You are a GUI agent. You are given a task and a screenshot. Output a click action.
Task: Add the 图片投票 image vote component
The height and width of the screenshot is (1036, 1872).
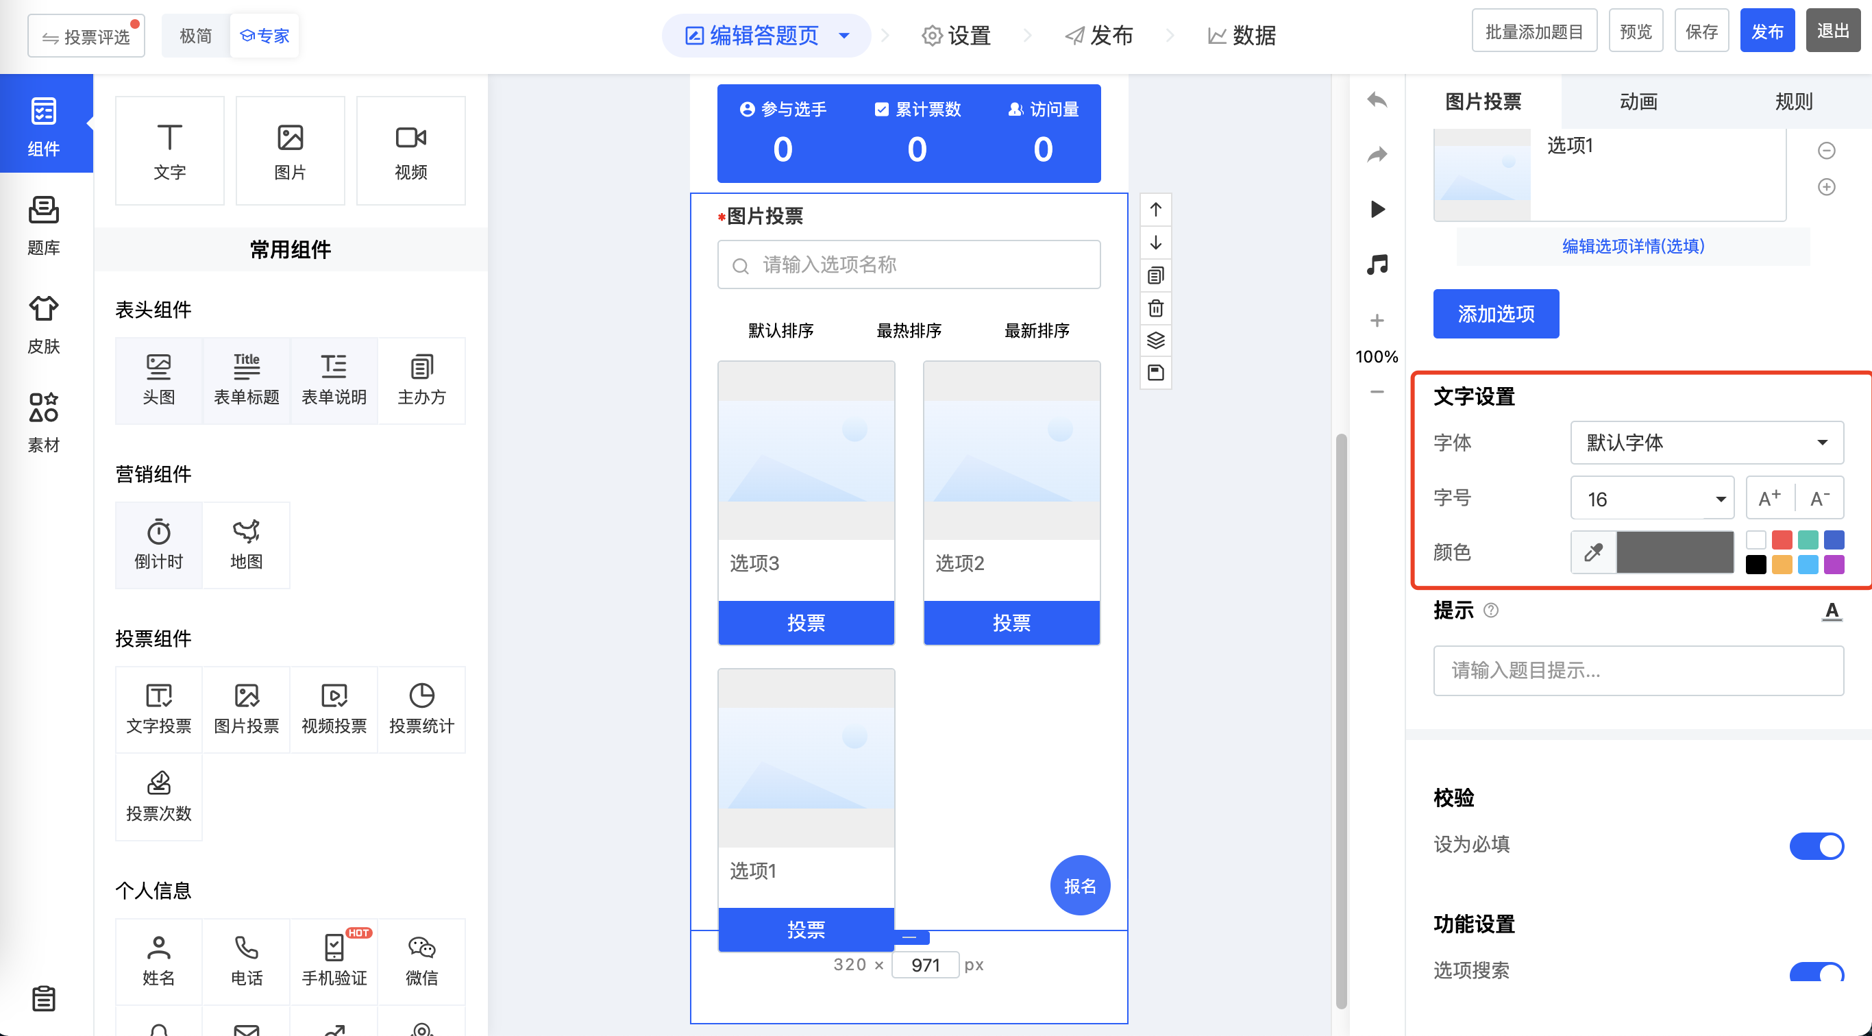click(247, 709)
